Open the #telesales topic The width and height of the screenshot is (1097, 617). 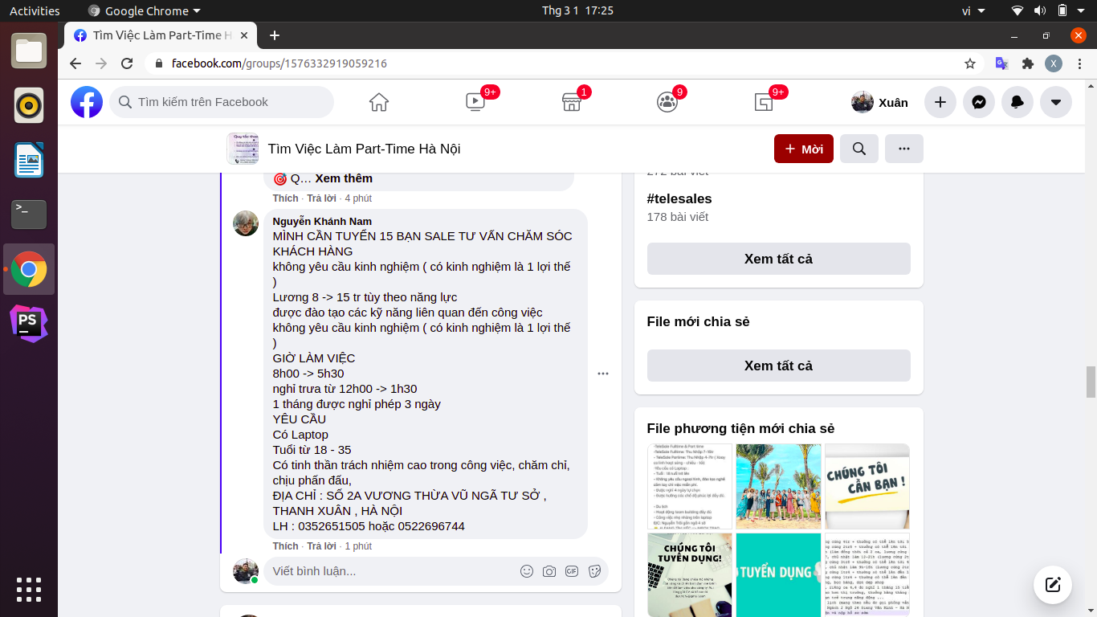click(679, 198)
